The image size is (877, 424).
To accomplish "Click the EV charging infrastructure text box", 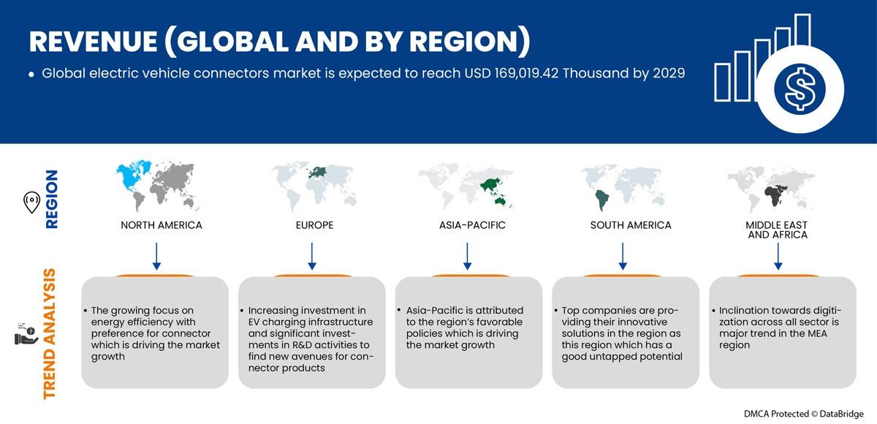I will (x=312, y=333).
